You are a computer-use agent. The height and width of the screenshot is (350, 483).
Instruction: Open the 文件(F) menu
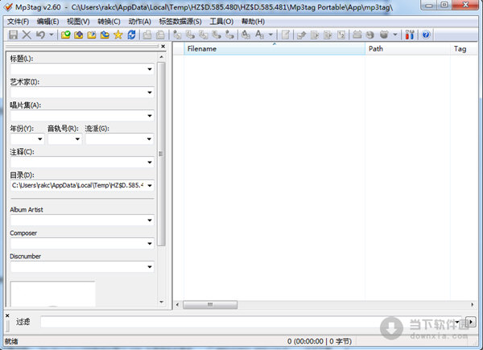[x=19, y=22]
